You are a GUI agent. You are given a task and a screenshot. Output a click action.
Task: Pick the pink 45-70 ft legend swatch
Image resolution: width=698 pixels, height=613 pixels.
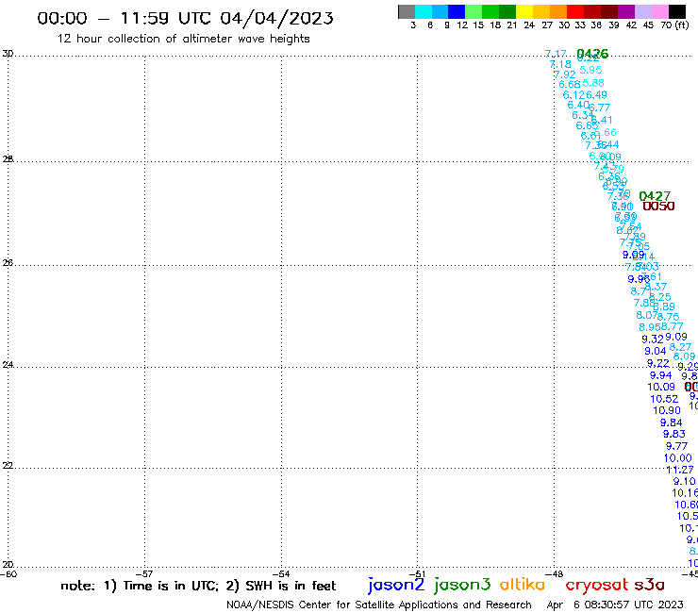click(659, 11)
